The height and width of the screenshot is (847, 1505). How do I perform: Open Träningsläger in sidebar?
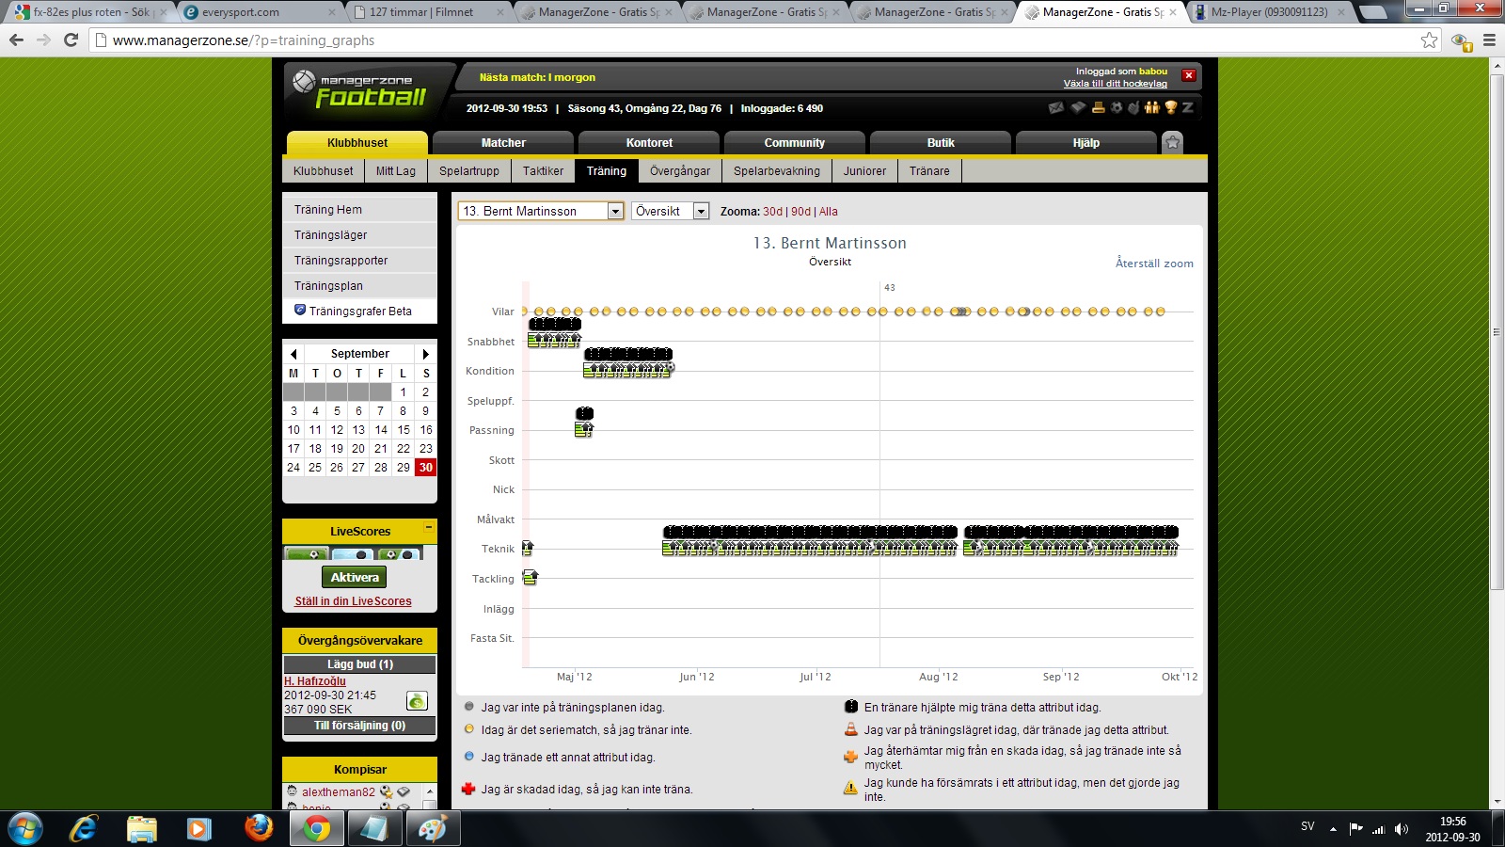(x=359, y=235)
